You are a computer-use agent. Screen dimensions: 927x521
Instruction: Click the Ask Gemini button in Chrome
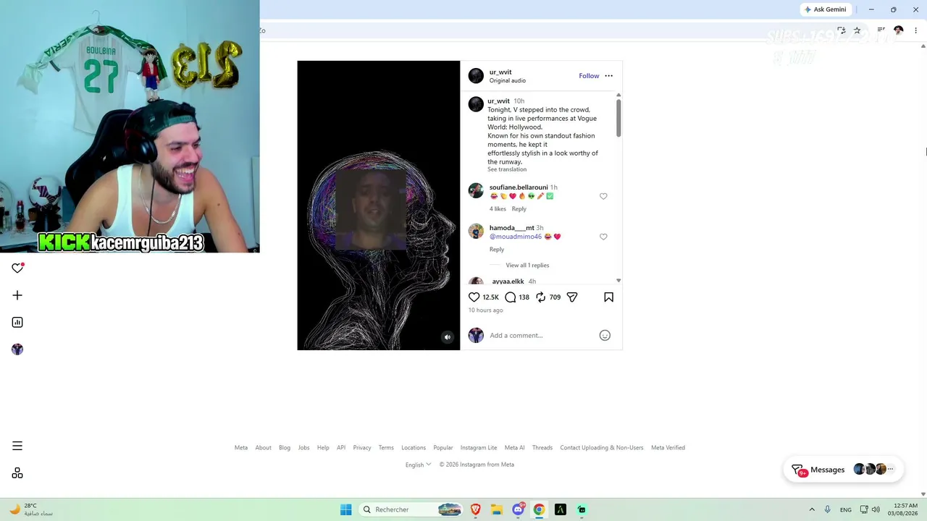tap(825, 9)
